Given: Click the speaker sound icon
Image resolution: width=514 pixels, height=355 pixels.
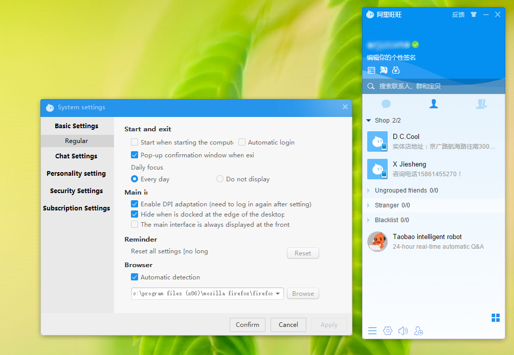Looking at the screenshot, I should pos(403,331).
